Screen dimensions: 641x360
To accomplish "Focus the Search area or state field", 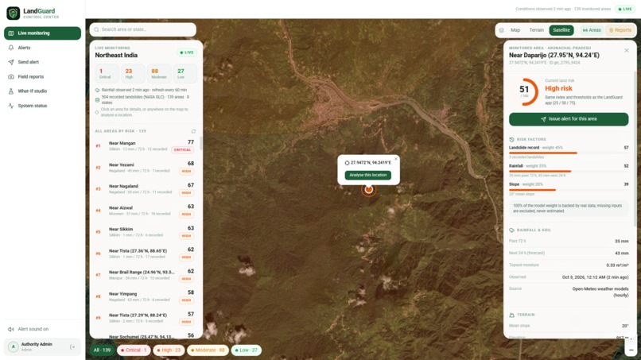I will click(x=142, y=29).
